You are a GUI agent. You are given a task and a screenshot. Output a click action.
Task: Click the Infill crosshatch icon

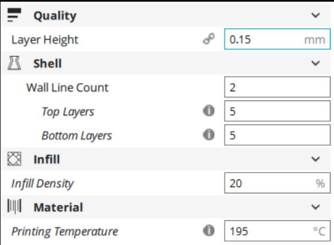pos(14,159)
